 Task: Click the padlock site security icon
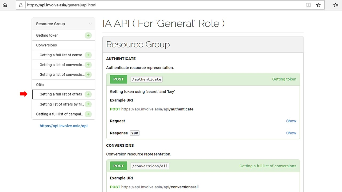21,5
